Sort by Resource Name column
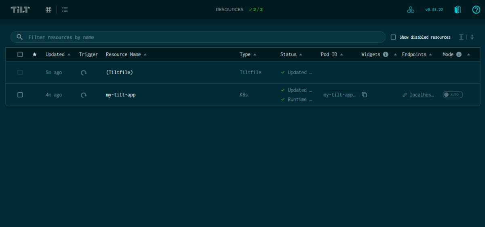485x227 pixels. tap(126, 54)
